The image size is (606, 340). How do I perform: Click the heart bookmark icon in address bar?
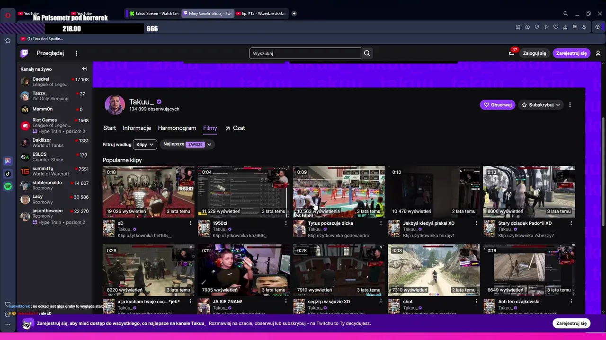[556, 27]
